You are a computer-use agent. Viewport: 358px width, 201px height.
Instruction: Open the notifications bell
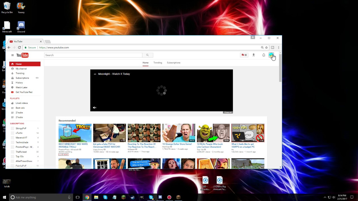pyautogui.click(x=263, y=55)
